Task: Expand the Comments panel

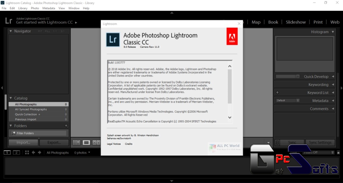Action: (333, 109)
